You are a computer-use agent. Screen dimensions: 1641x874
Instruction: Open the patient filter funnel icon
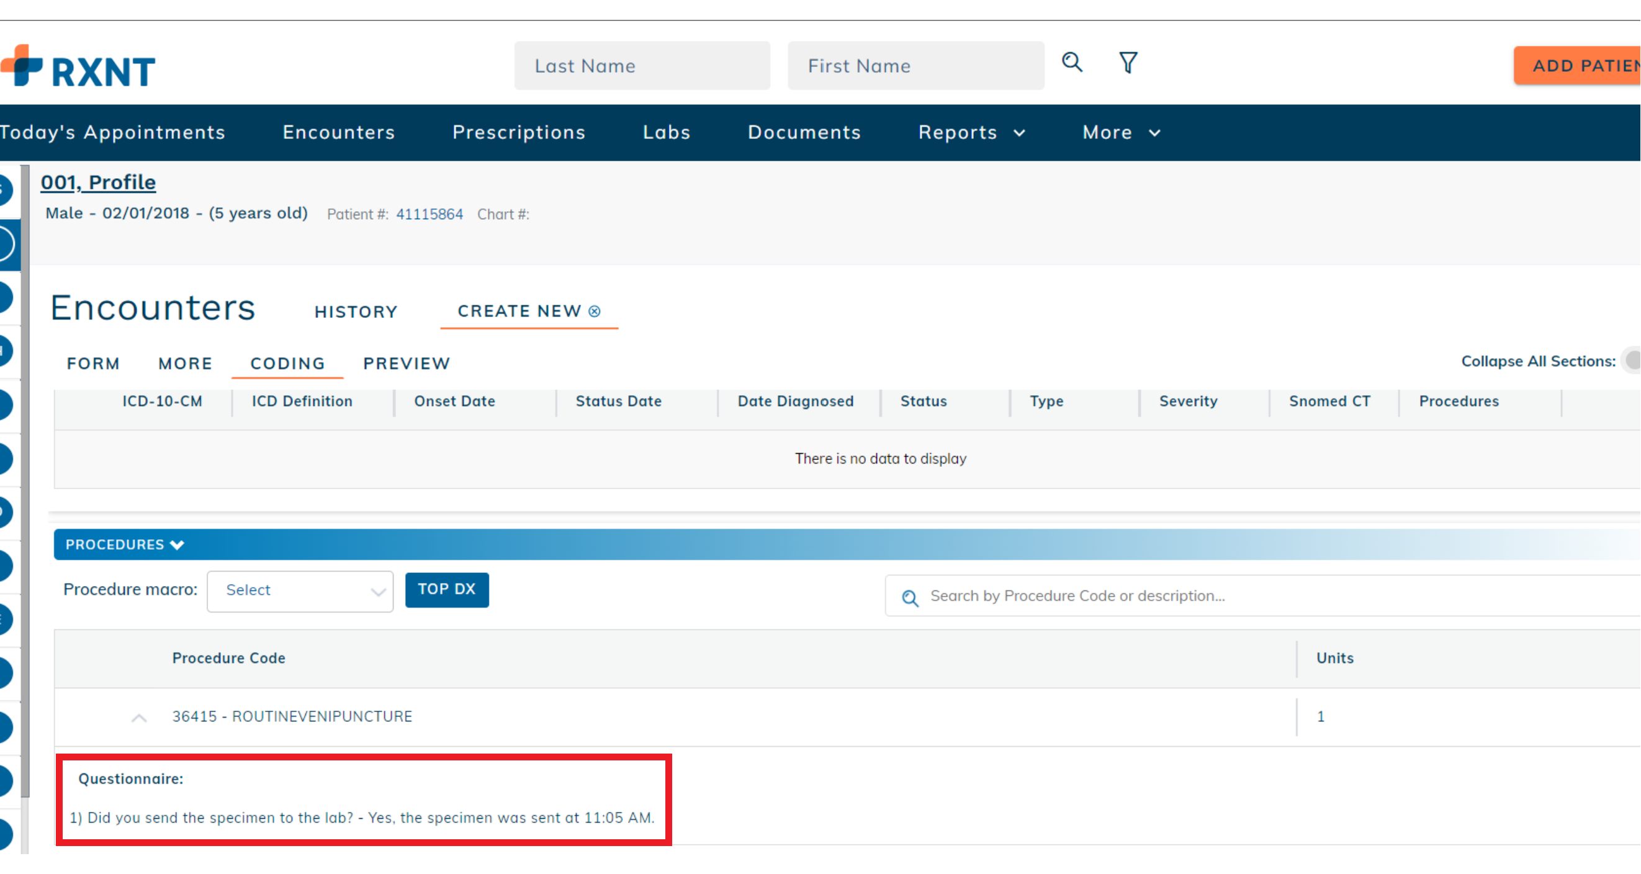[x=1128, y=63]
